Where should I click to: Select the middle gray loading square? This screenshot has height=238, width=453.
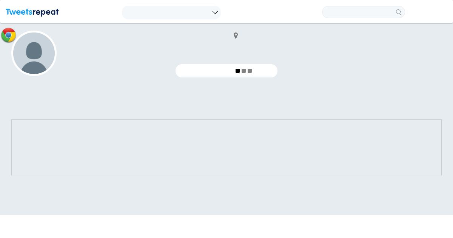(243, 71)
